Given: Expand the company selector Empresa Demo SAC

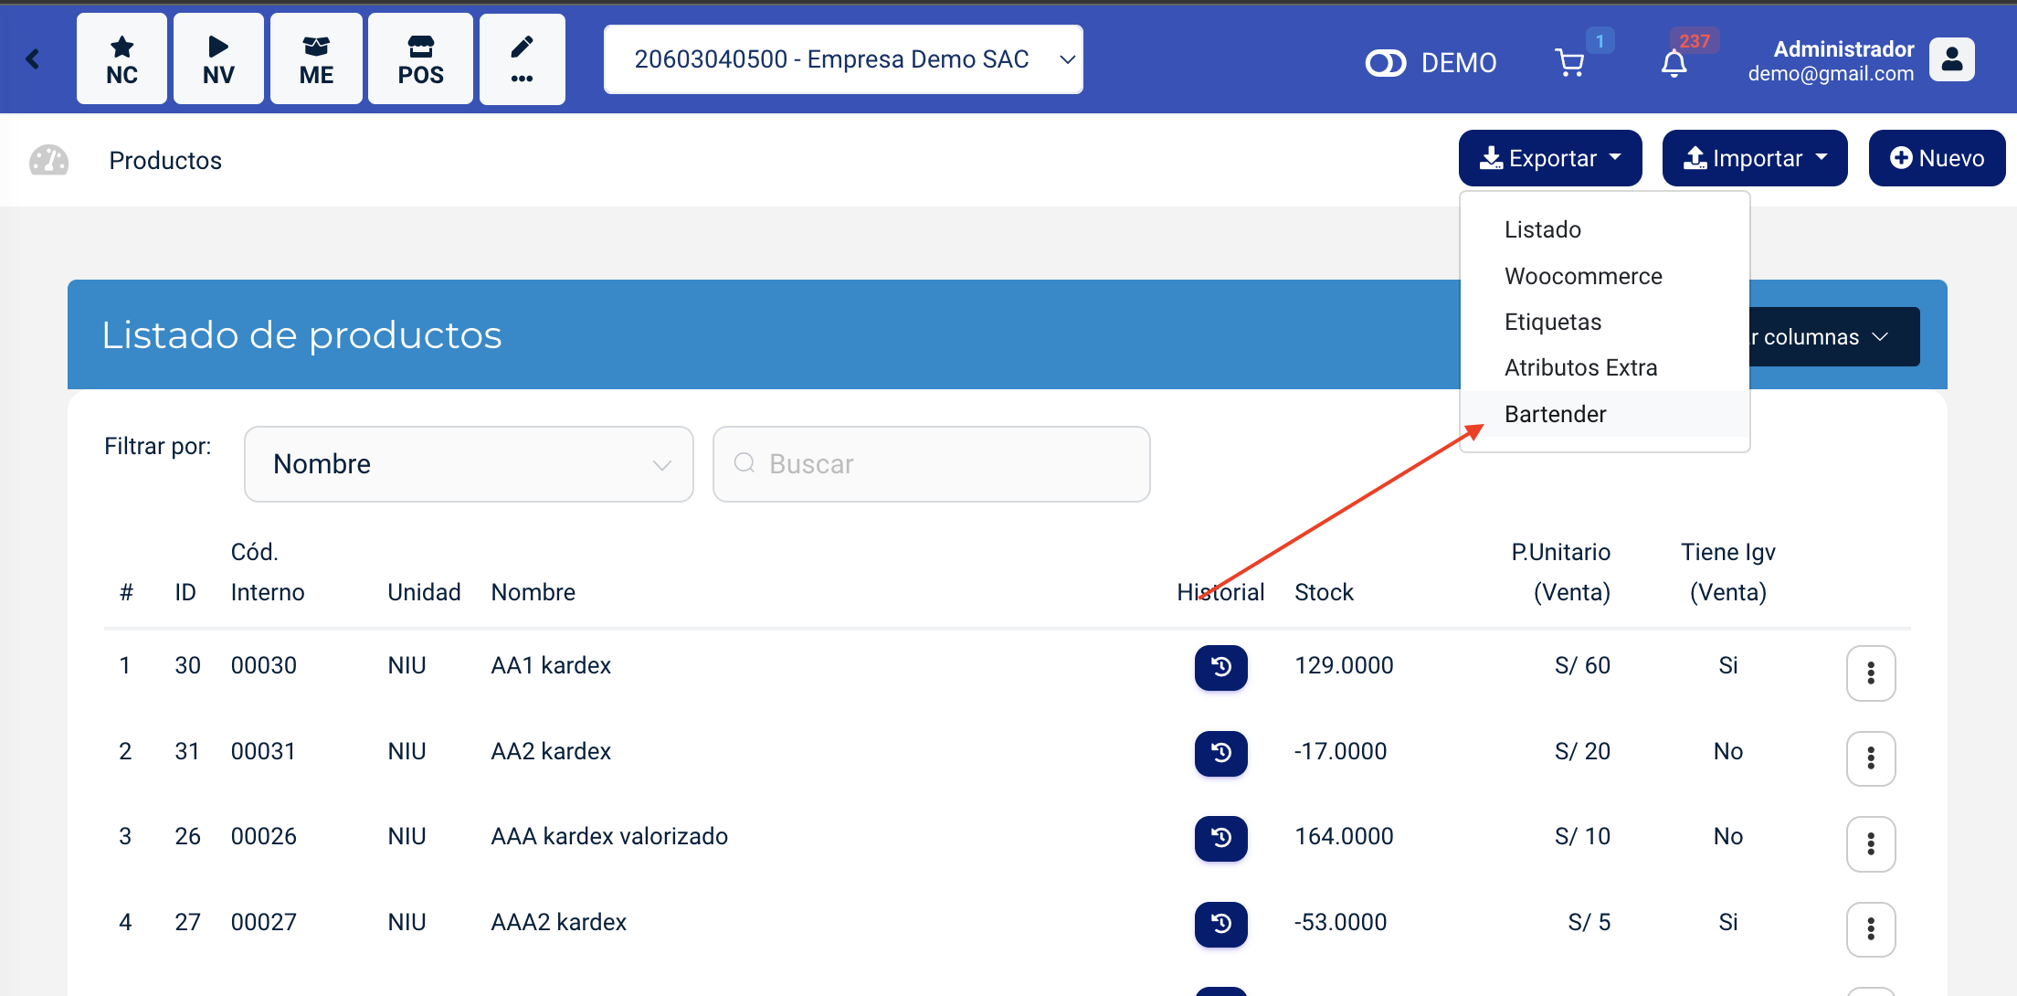Looking at the screenshot, I should [x=842, y=59].
